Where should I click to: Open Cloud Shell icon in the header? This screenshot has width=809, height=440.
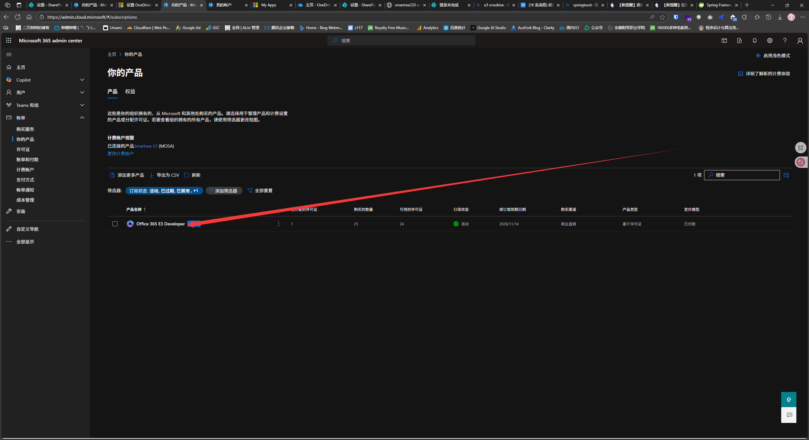click(x=724, y=40)
